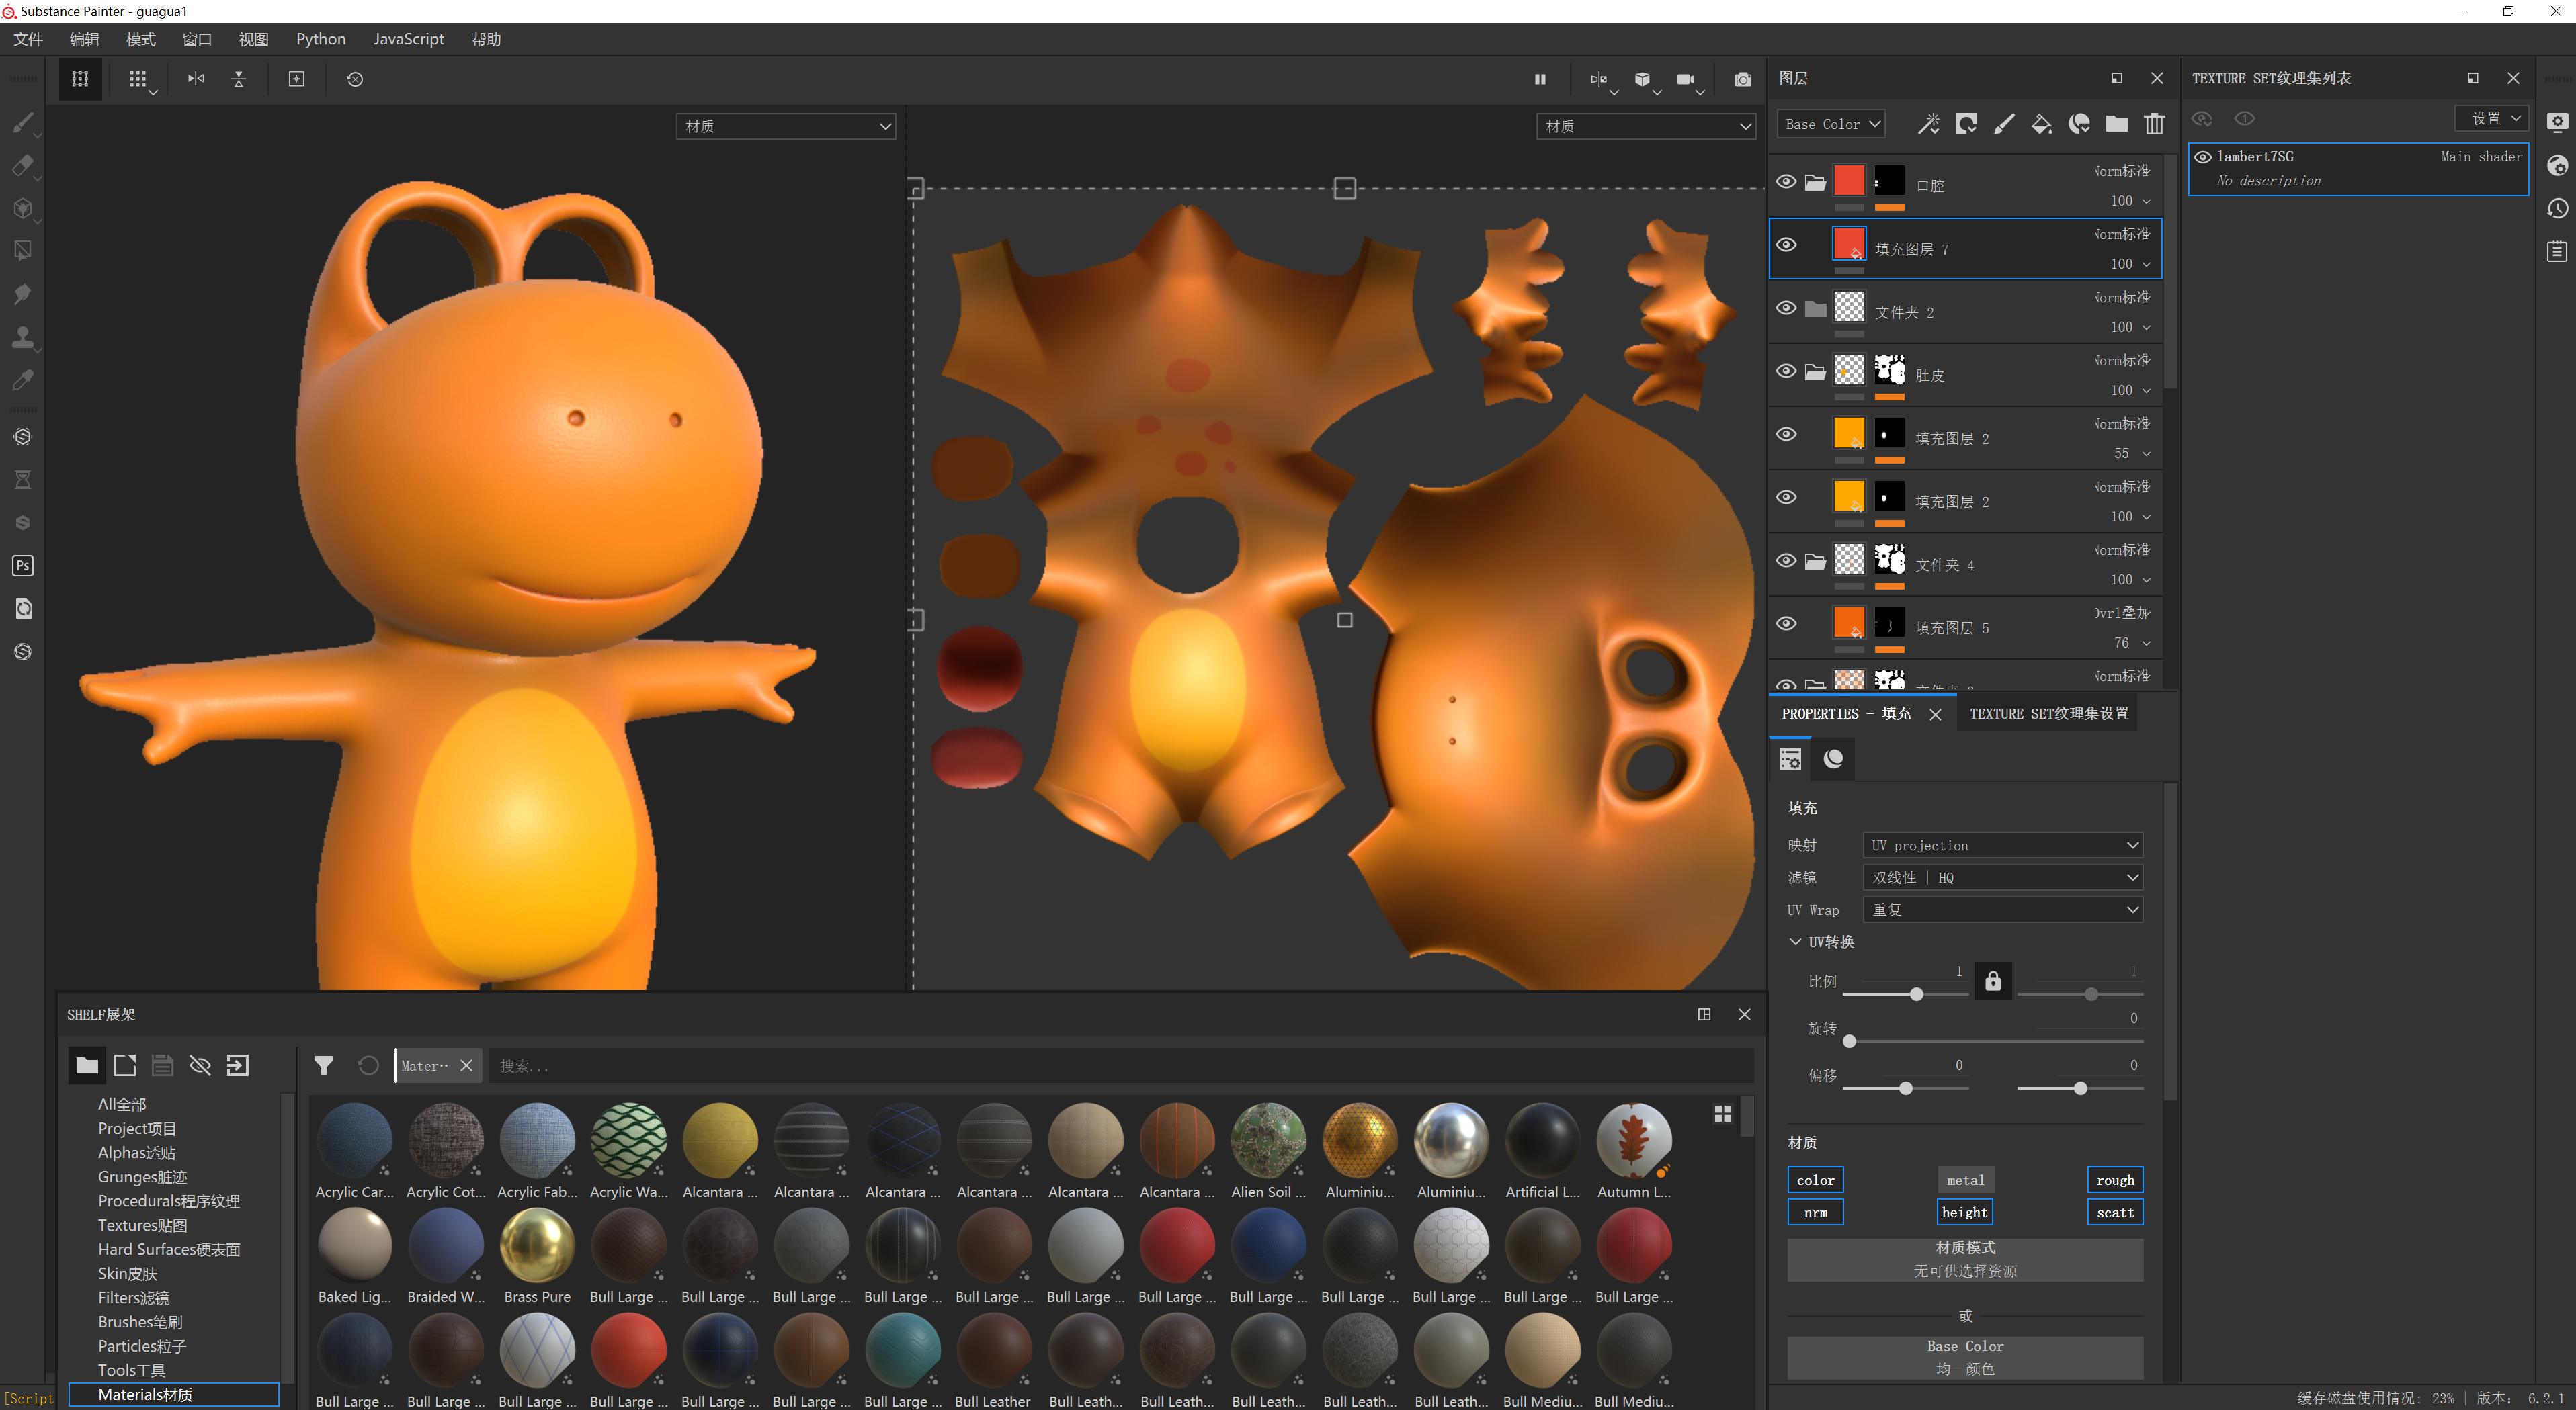The image size is (2576, 1410).
Task: Add a new folder in the layers panel
Action: click(x=2116, y=124)
